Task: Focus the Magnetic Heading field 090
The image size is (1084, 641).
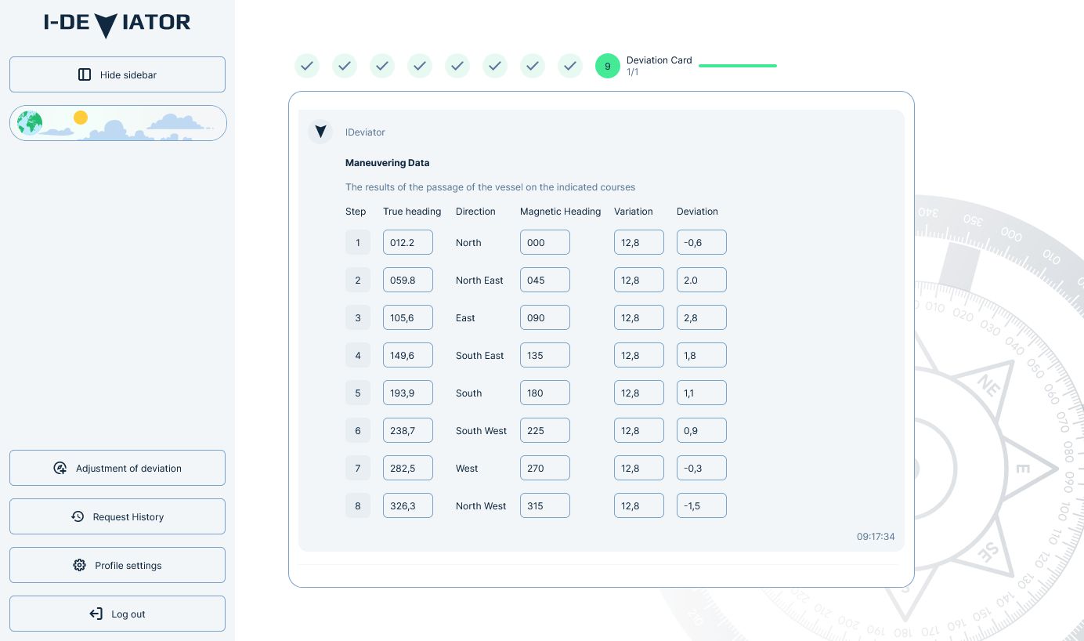Action: coord(545,317)
